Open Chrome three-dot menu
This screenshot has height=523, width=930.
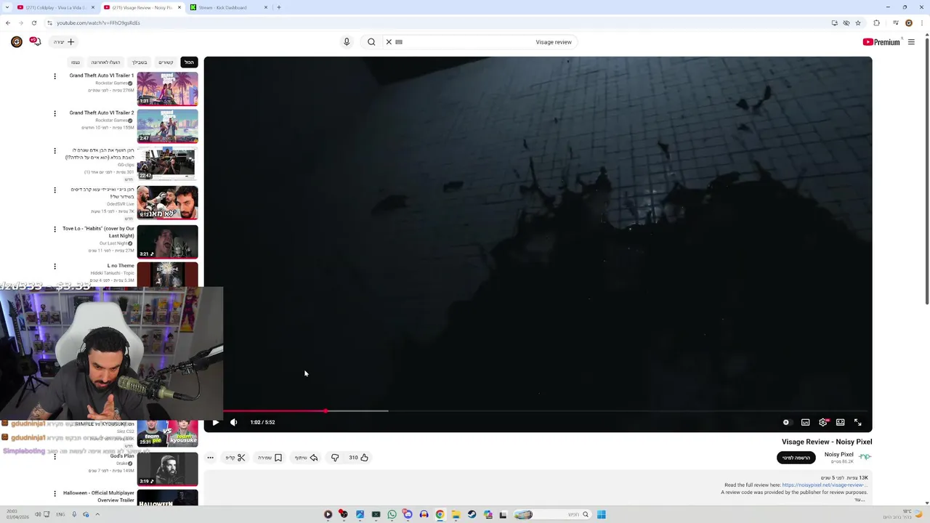(921, 23)
